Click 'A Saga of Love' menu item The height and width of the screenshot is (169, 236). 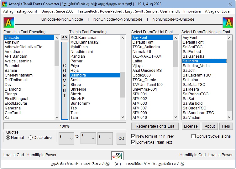pos(217,11)
